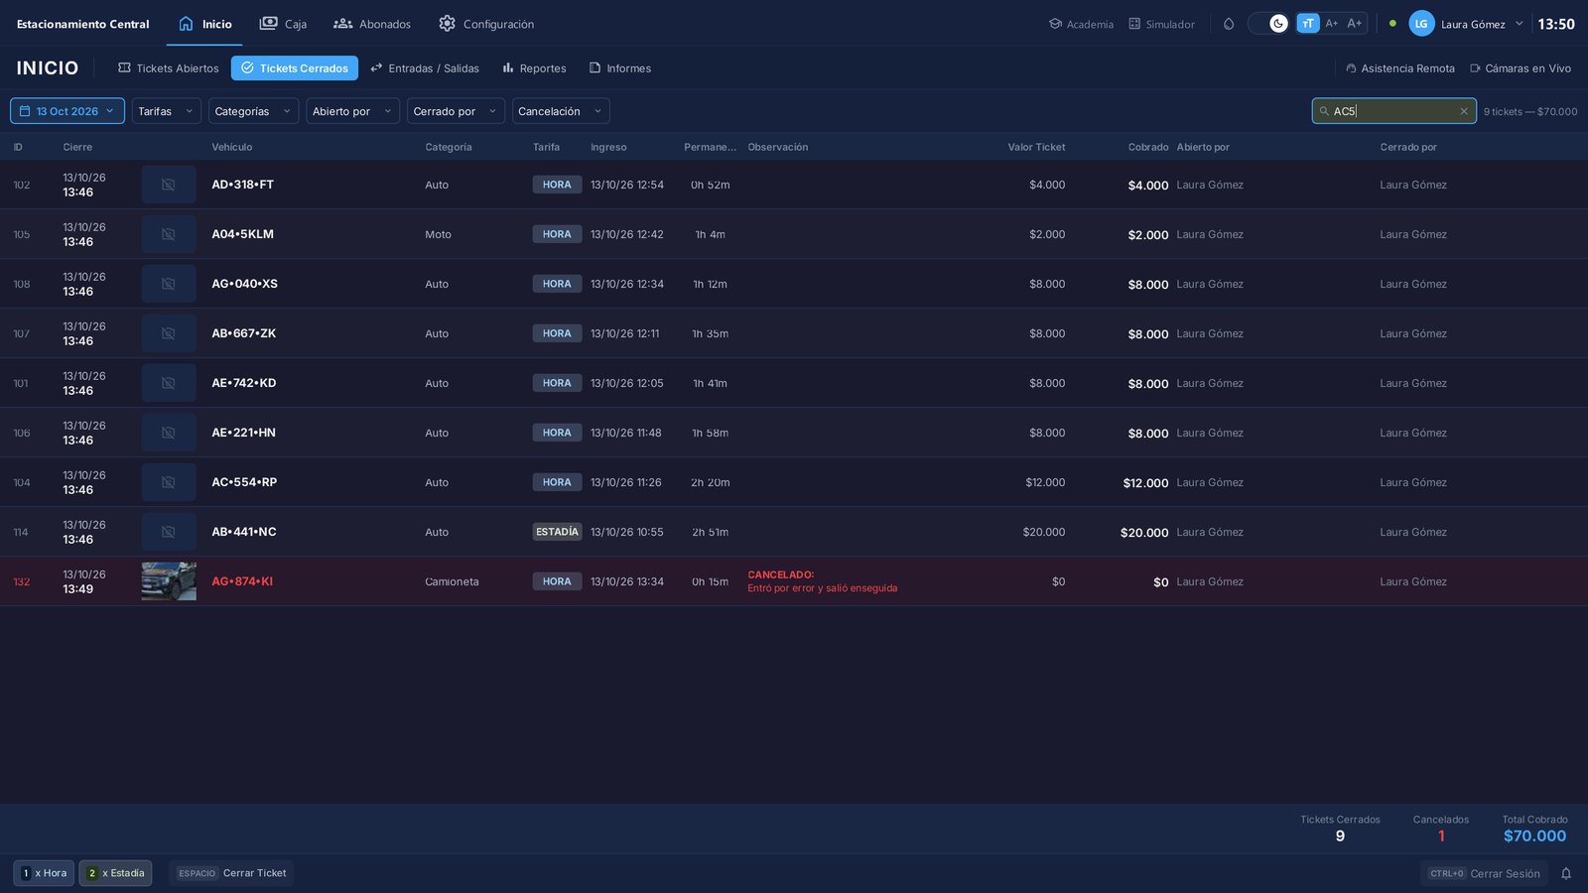Expand the Tarifas filter dropdown
Viewport: 1588px width, 893px height.
tap(167, 111)
